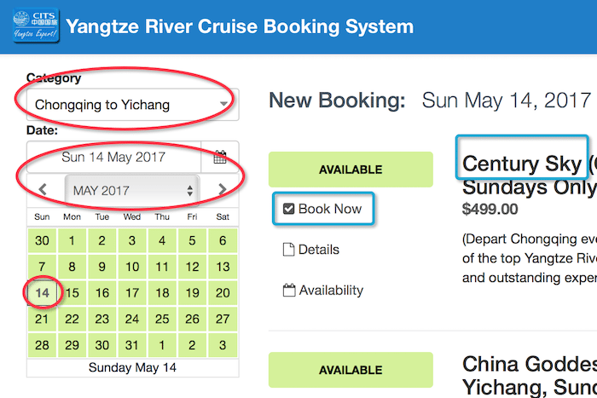Image resolution: width=597 pixels, height=398 pixels.
Task: Click the Availability calendar icon
Action: 289,291
